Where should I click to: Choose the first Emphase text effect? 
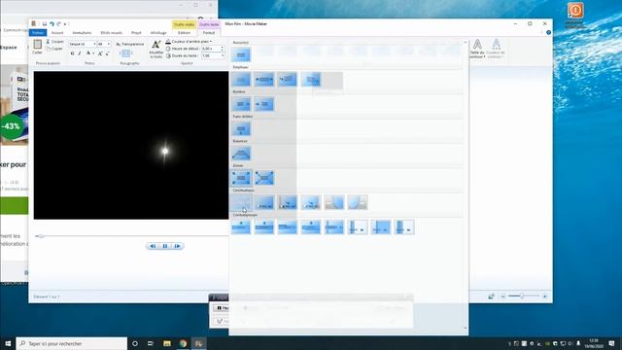click(241, 80)
